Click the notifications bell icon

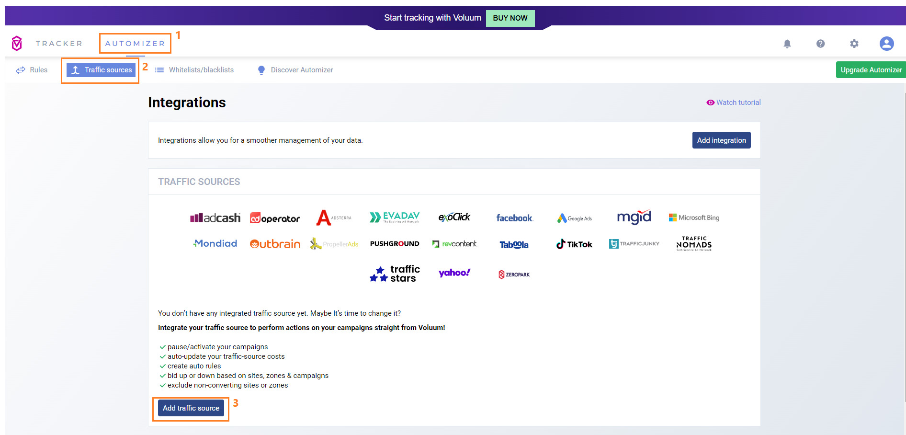(x=787, y=44)
